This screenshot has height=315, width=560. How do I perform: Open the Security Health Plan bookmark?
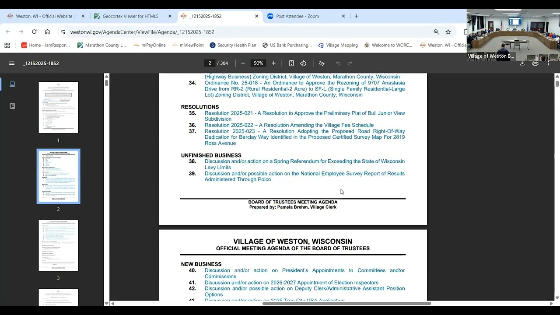(x=233, y=45)
